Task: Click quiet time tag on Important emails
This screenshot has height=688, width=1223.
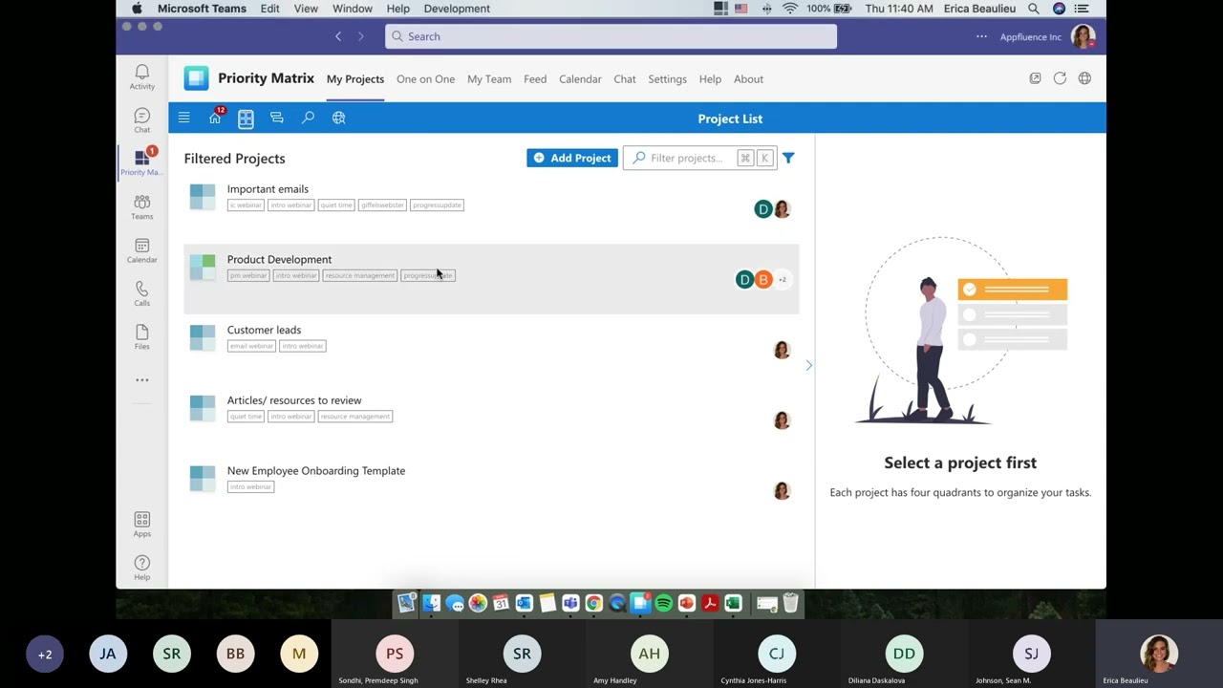Action: [336, 204]
